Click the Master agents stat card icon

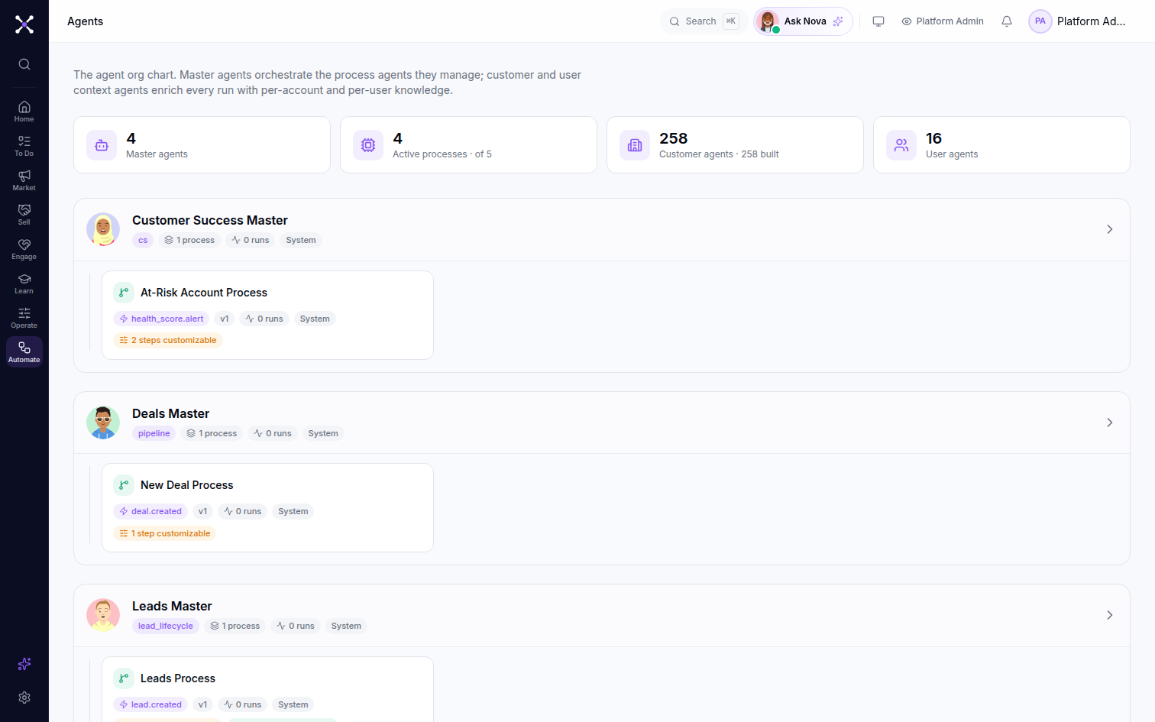(102, 145)
